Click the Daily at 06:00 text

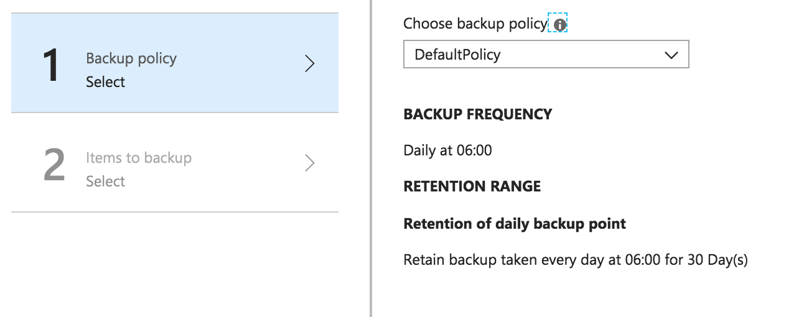point(447,150)
